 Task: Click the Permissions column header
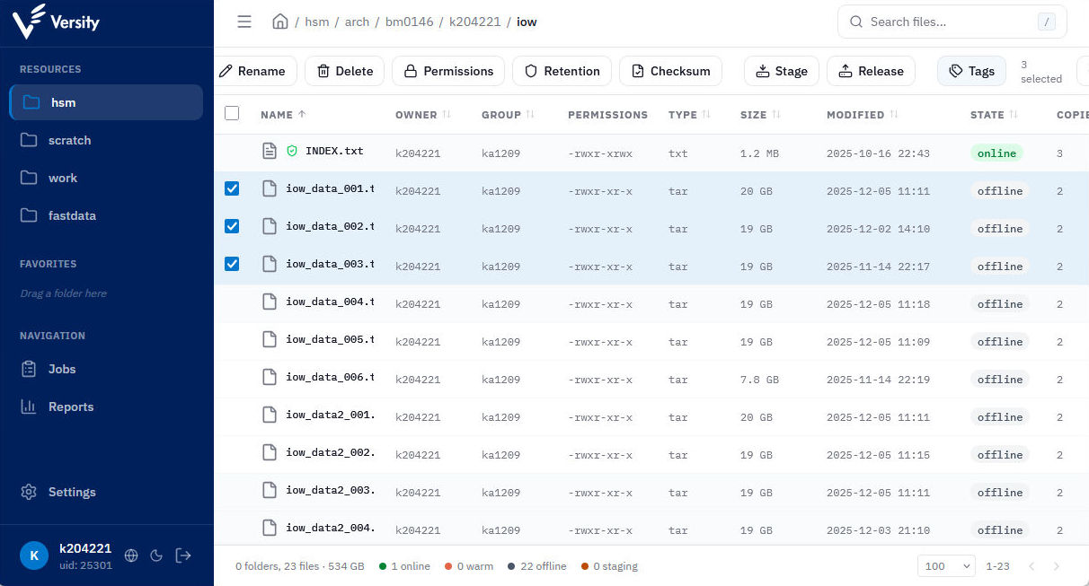(607, 115)
